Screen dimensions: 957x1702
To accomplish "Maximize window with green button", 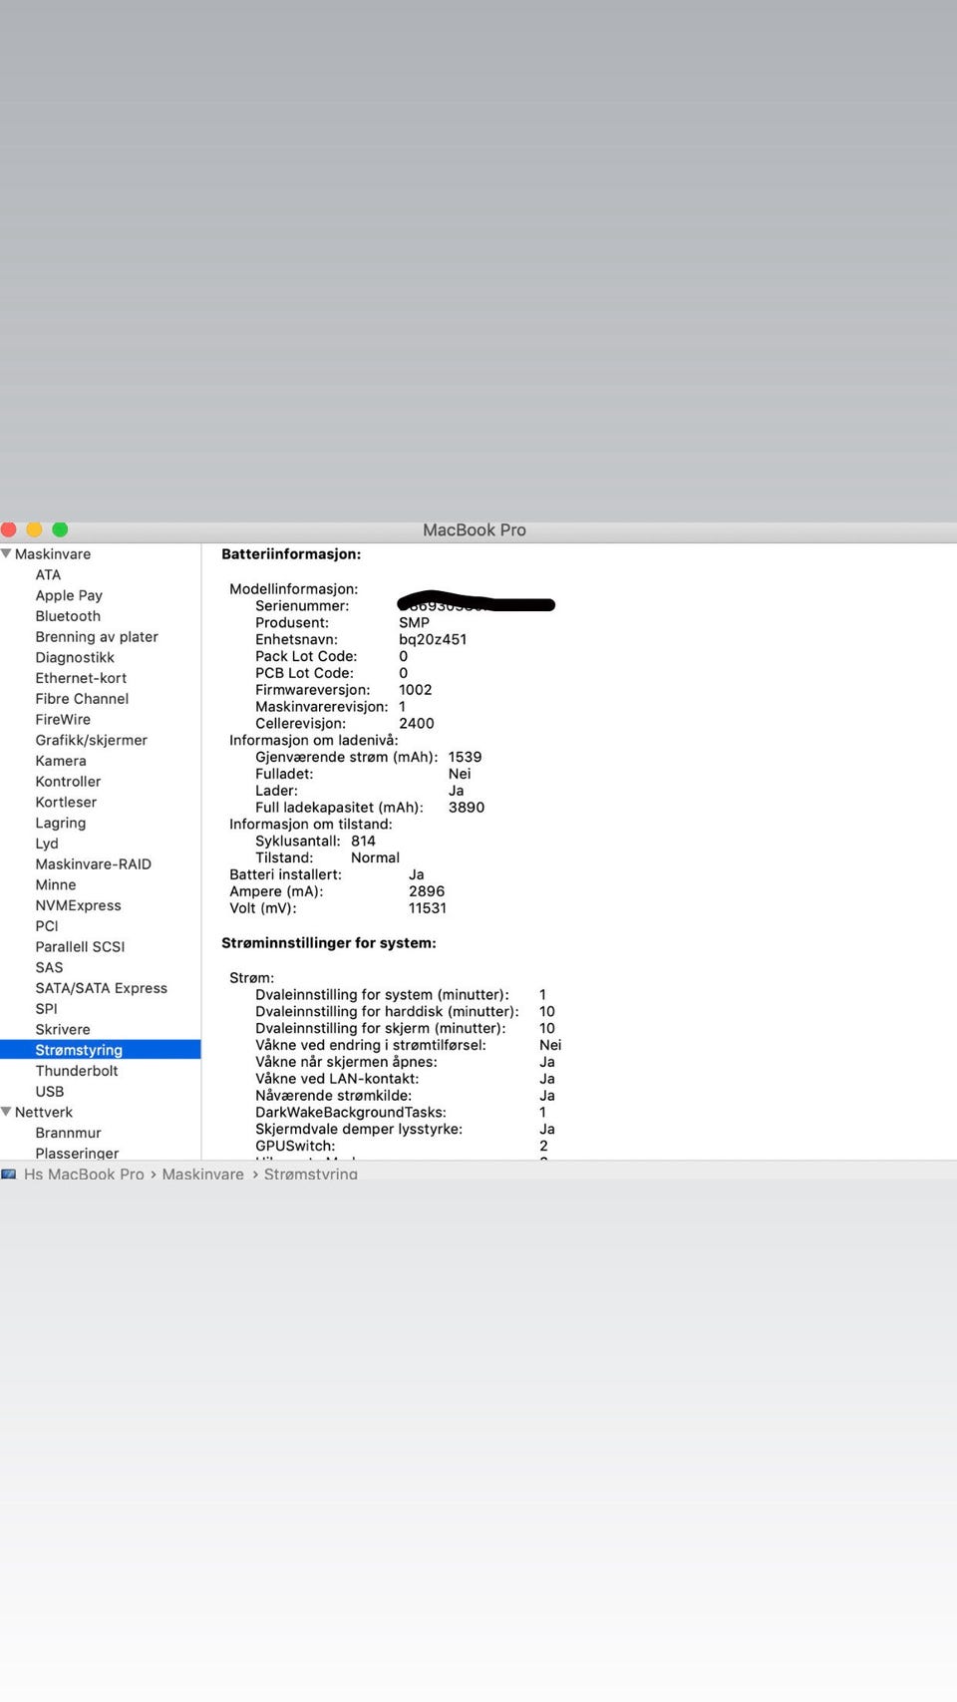I will tap(60, 529).
